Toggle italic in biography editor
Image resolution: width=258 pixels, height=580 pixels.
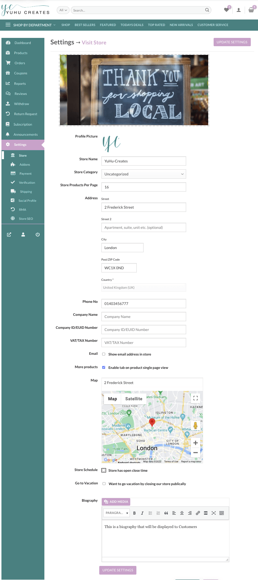(x=142, y=513)
